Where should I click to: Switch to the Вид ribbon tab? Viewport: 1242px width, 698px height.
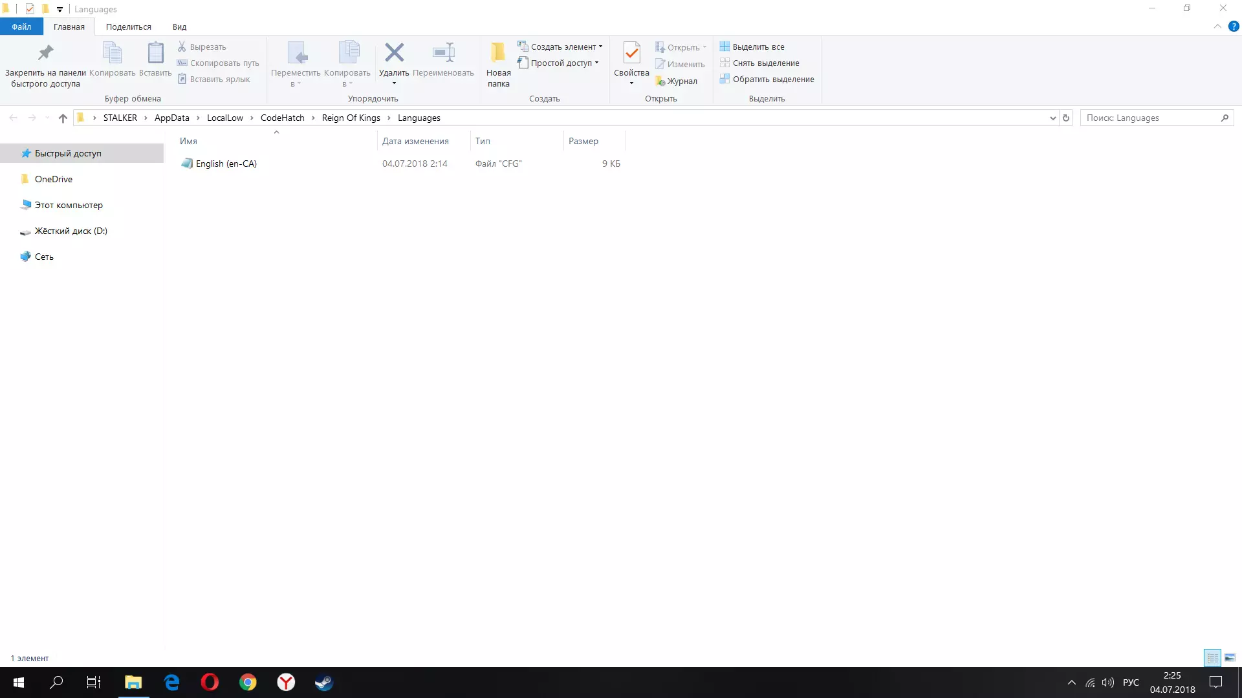tap(179, 27)
